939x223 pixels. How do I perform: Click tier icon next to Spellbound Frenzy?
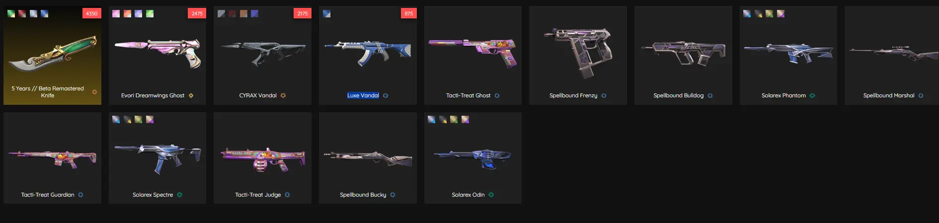click(x=604, y=95)
